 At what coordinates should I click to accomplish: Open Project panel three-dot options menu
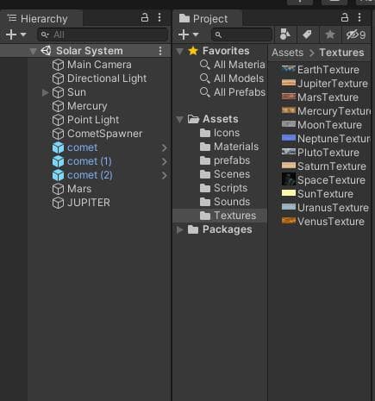coord(359,17)
